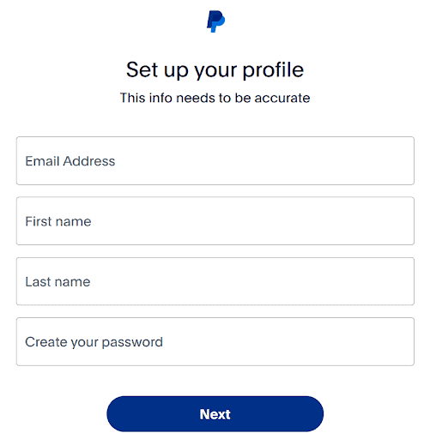This screenshot has width=430, height=439.
Task: Click the "First name" placeholder text
Action: [58, 221]
